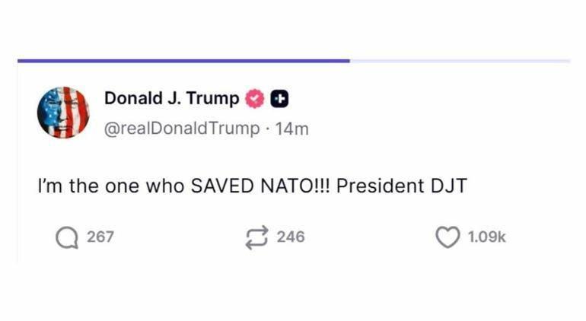This screenshot has width=586, height=321.
Task: Click the 246 reposts count
Action: click(x=290, y=237)
